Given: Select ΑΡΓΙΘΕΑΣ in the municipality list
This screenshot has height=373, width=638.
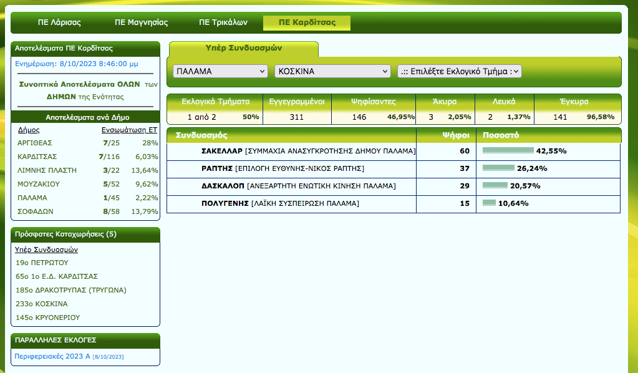Looking at the screenshot, I should point(35,143).
